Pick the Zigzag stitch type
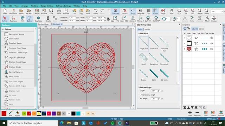This screenshot has height=126, width=225. (143, 75)
